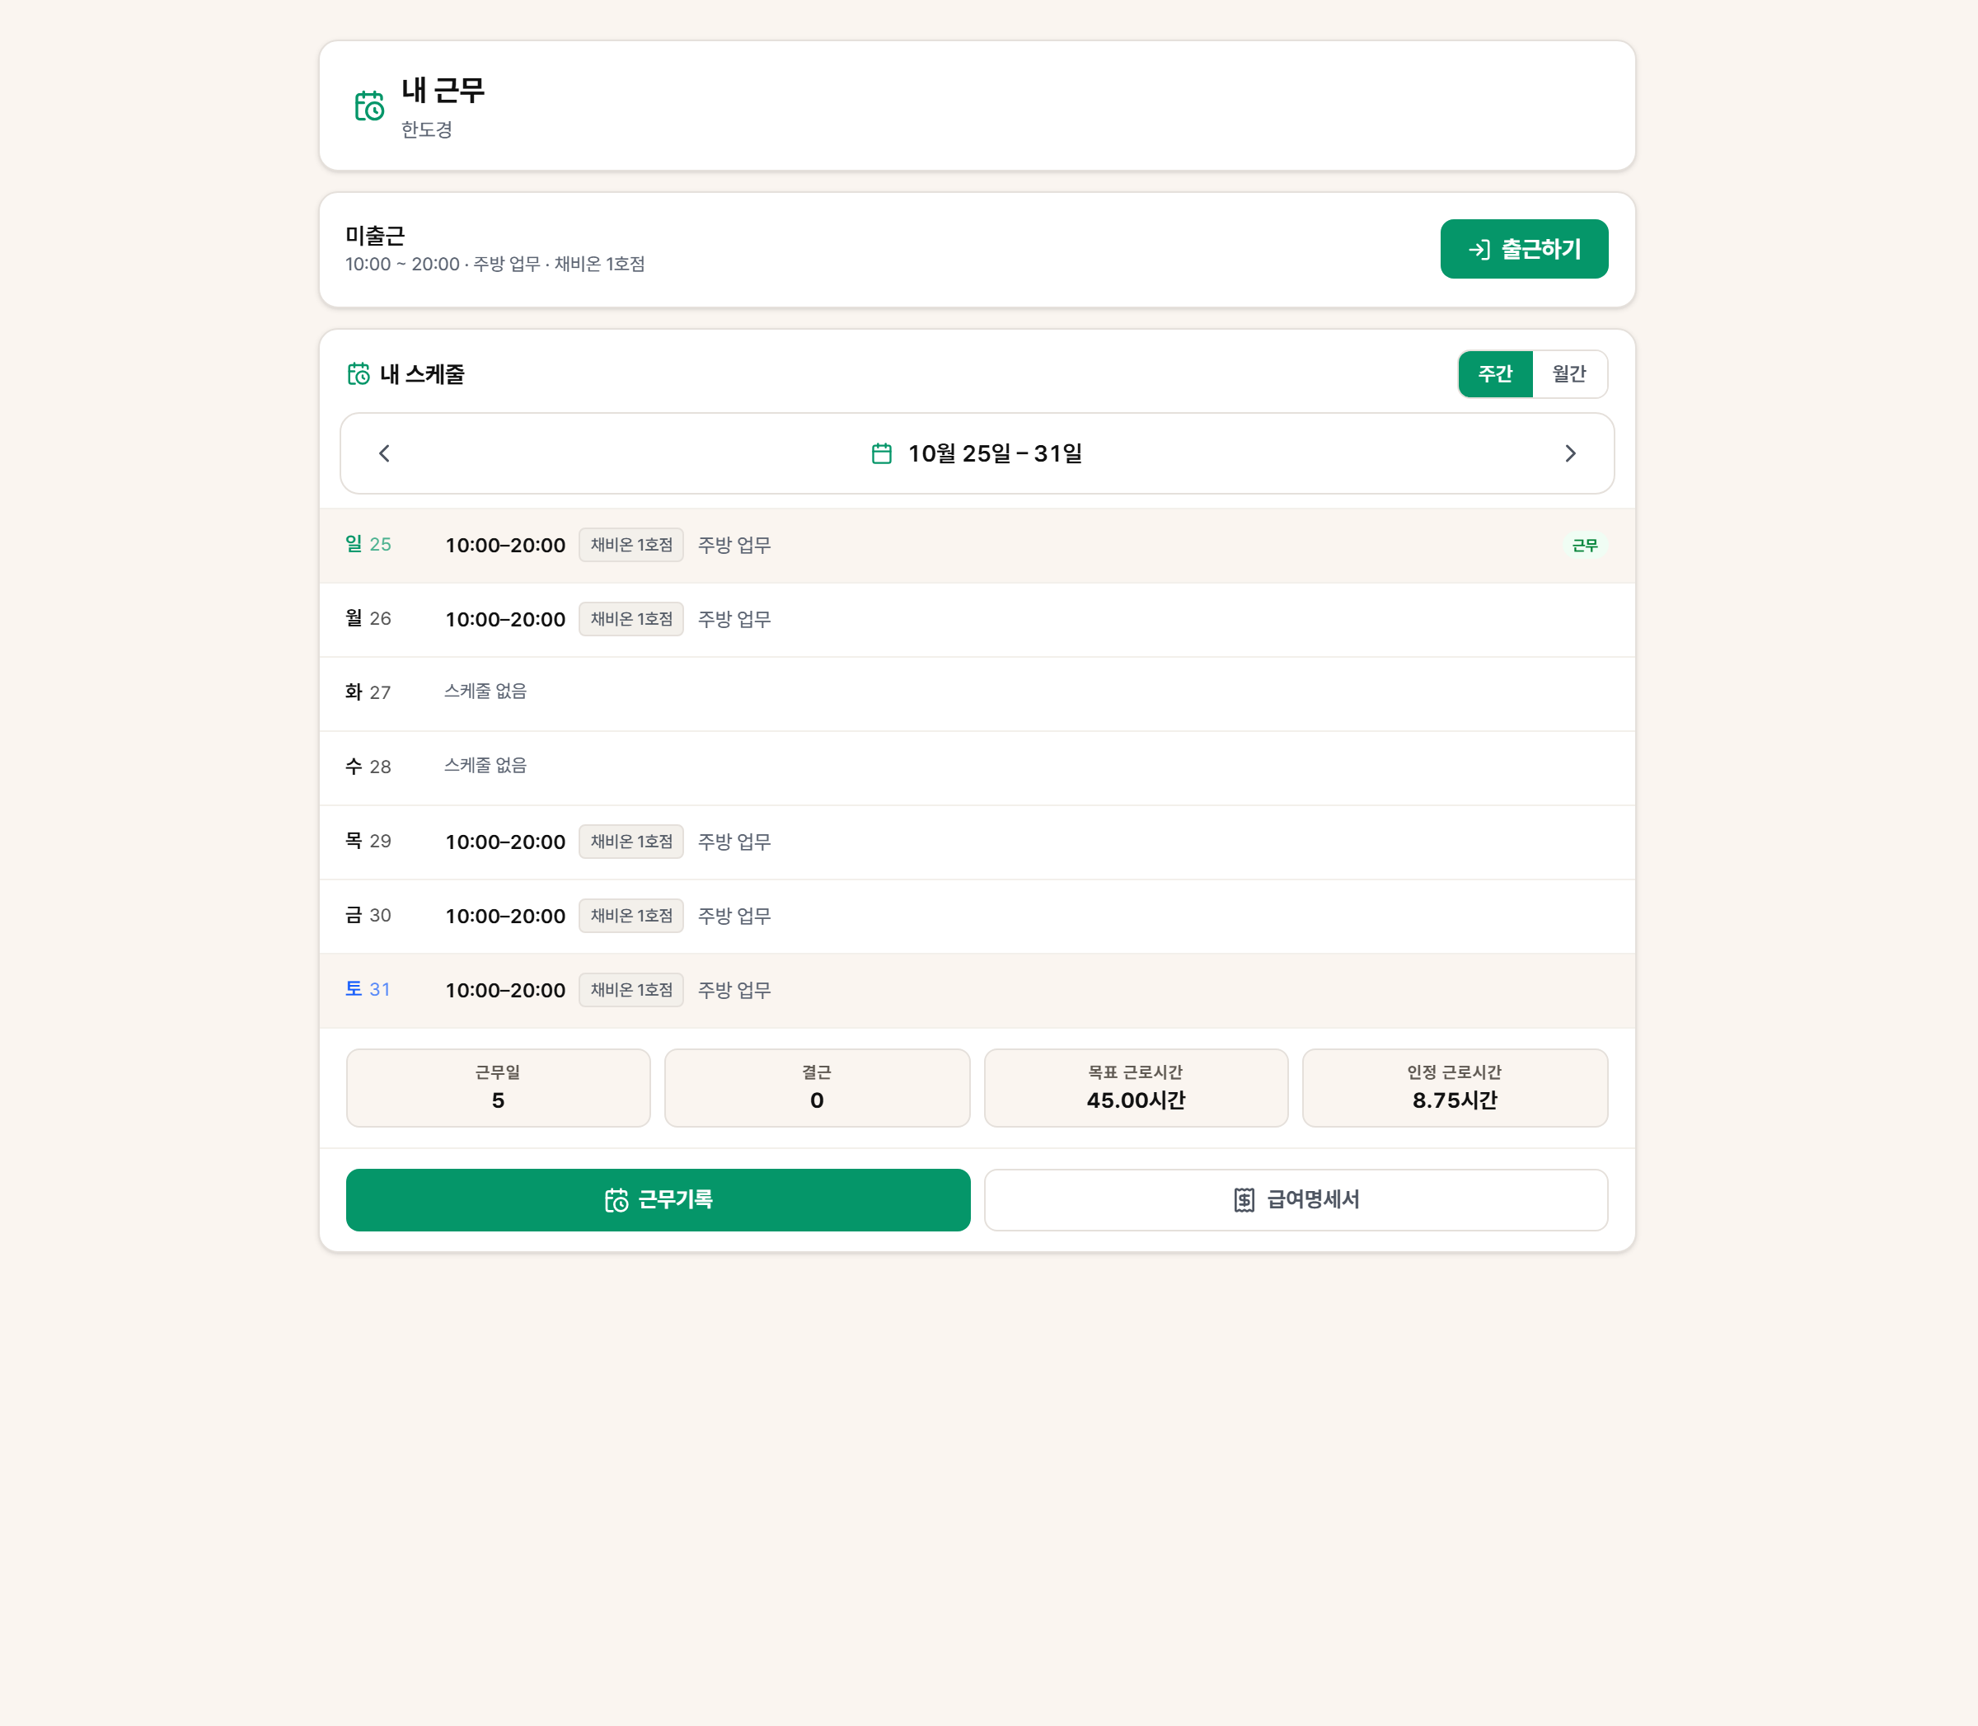This screenshot has width=1978, height=1726.
Task: Click the 채비온 1호점 tag on 토 31
Action: (x=630, y=990)
